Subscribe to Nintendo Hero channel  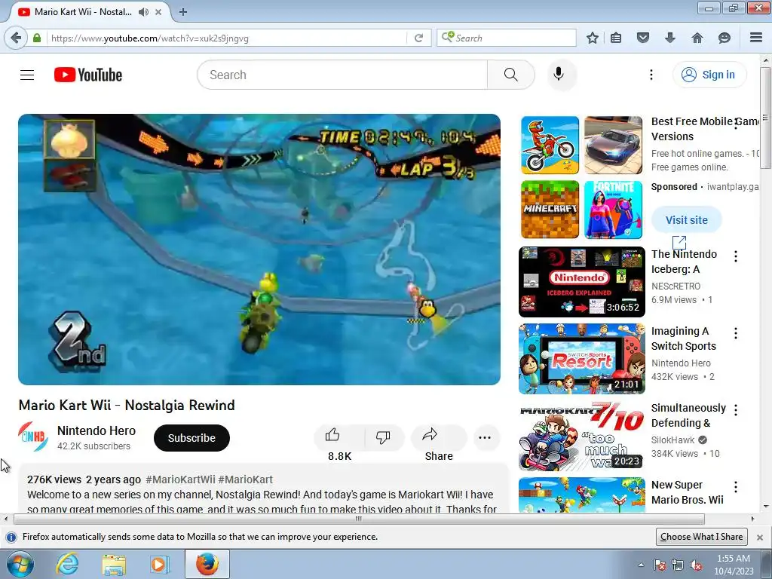[191, 438]
